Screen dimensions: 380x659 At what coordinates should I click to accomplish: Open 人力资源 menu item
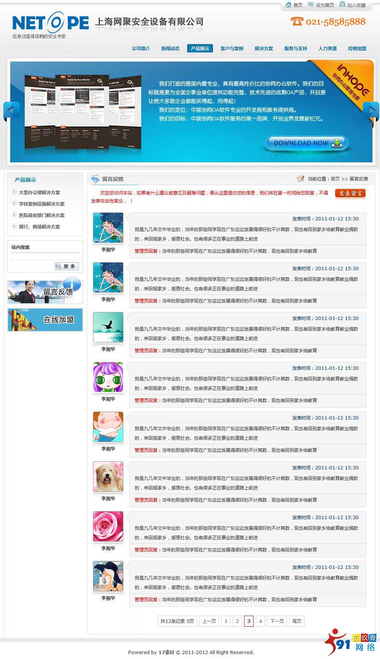328,48
